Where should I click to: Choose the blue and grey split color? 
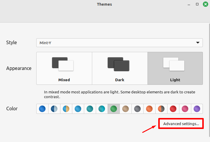tap(54, 109)
